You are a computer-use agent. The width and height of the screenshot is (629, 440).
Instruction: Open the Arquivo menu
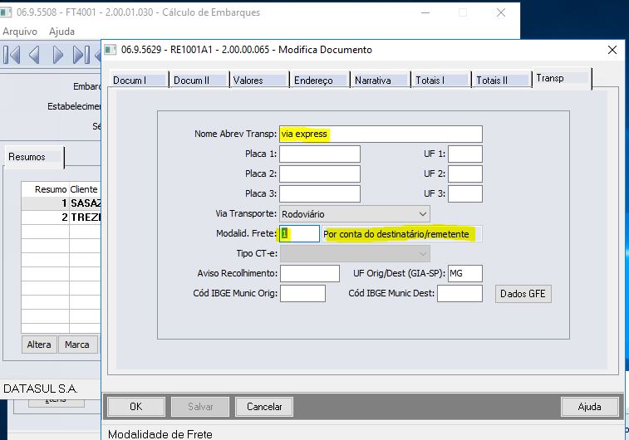coord(20,32)
